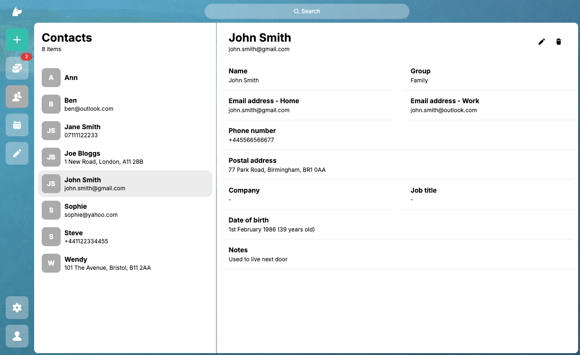This screenshot has width=580, height=355.
Task: Select Joe Bloggs in contacts list
Action: [x=125, y=157]
